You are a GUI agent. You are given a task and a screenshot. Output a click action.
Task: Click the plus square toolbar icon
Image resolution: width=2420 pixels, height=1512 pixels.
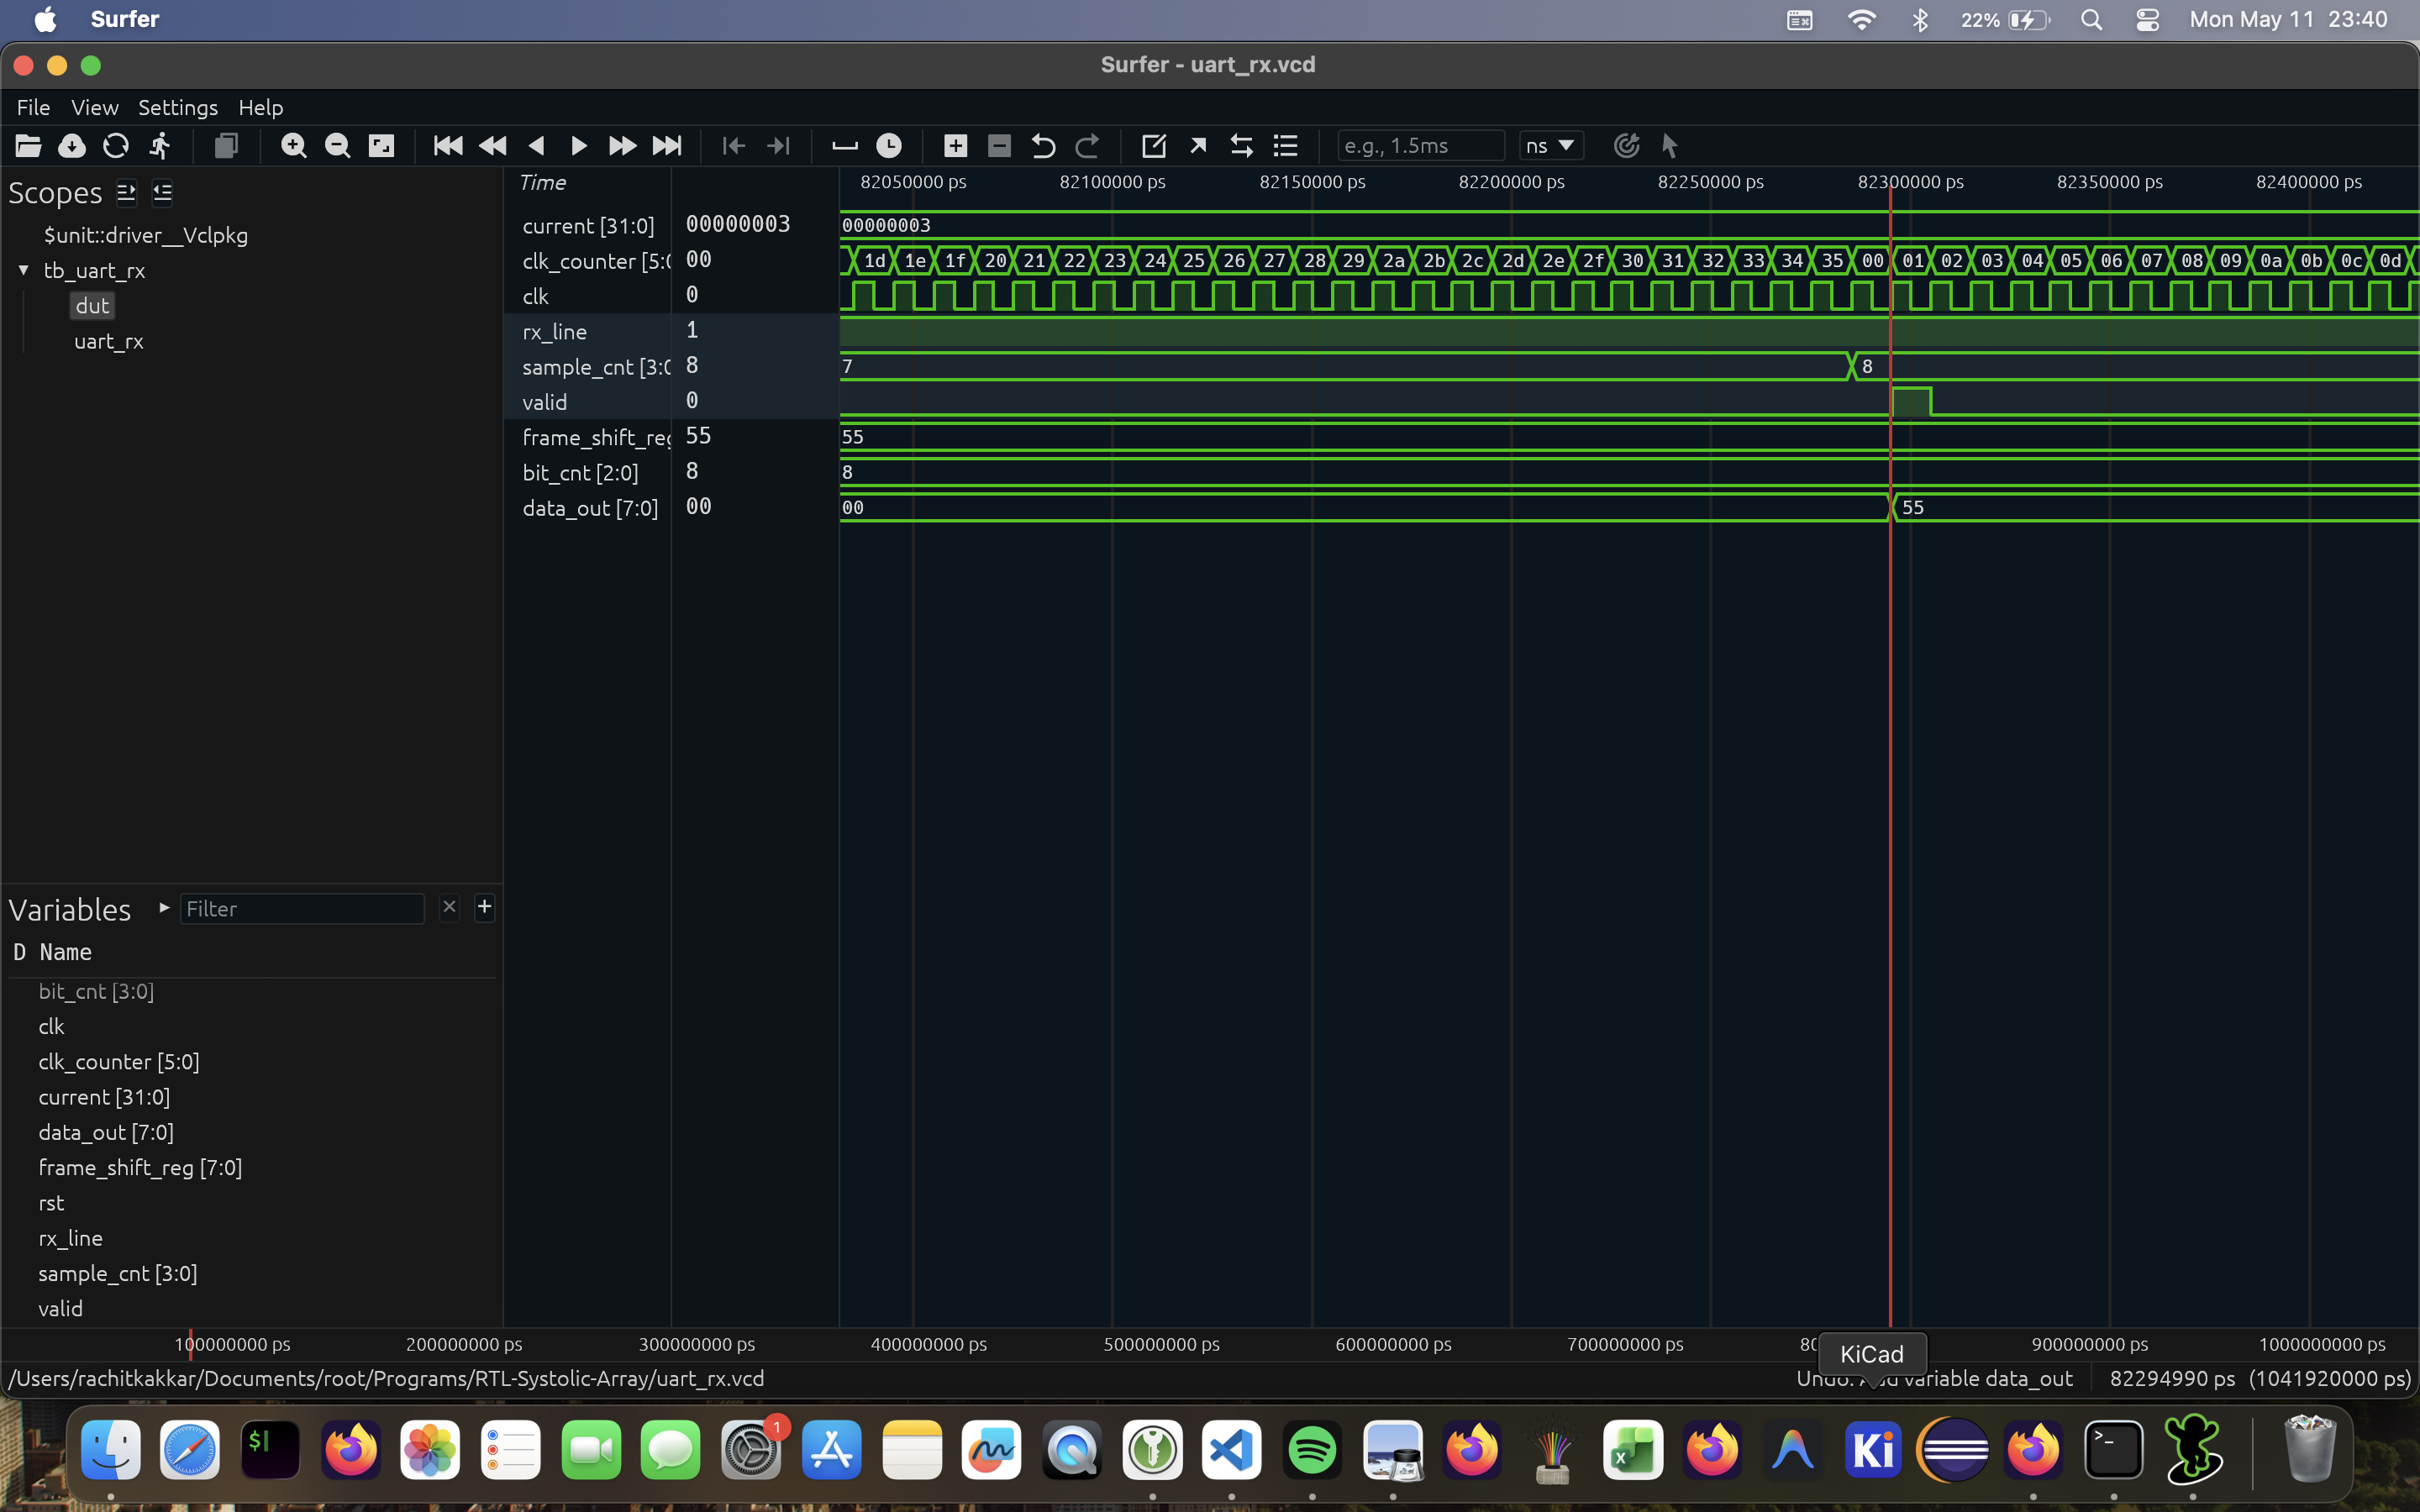click(x=955, y=146)
